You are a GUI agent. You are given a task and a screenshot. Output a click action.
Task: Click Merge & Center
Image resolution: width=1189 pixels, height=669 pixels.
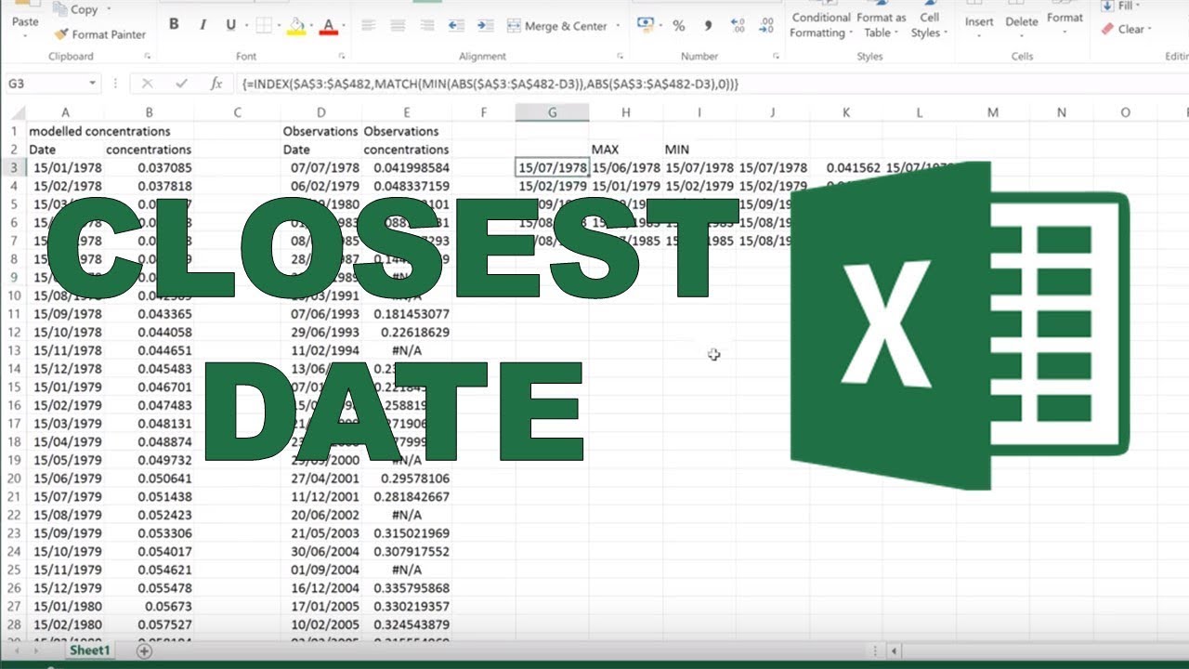click(555, 26)
